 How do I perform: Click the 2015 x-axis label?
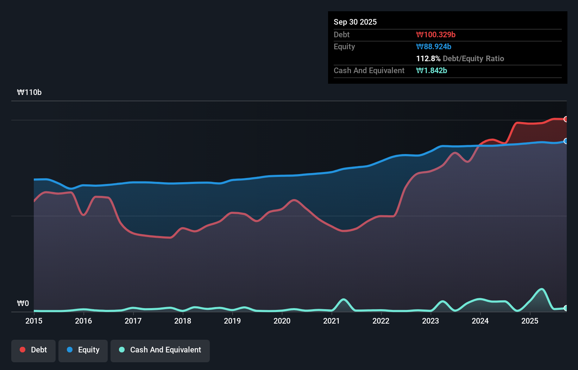pyautogui.click(x=34, y=321)
